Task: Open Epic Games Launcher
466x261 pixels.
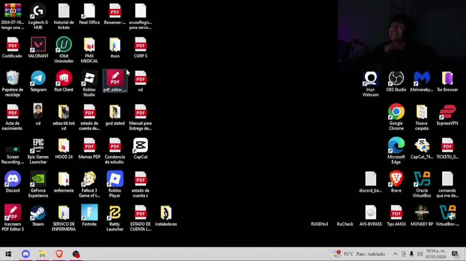Action: pos(38,151)
